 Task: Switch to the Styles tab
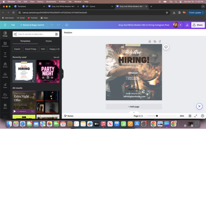(x=49, y=41)
